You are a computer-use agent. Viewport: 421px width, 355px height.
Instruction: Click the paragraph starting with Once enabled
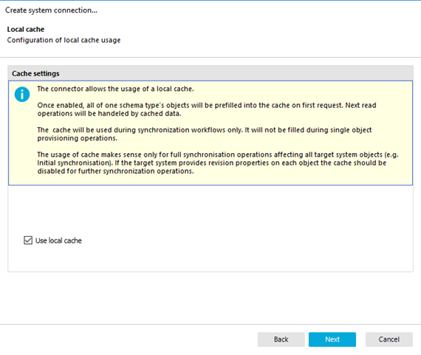[207, 109]
